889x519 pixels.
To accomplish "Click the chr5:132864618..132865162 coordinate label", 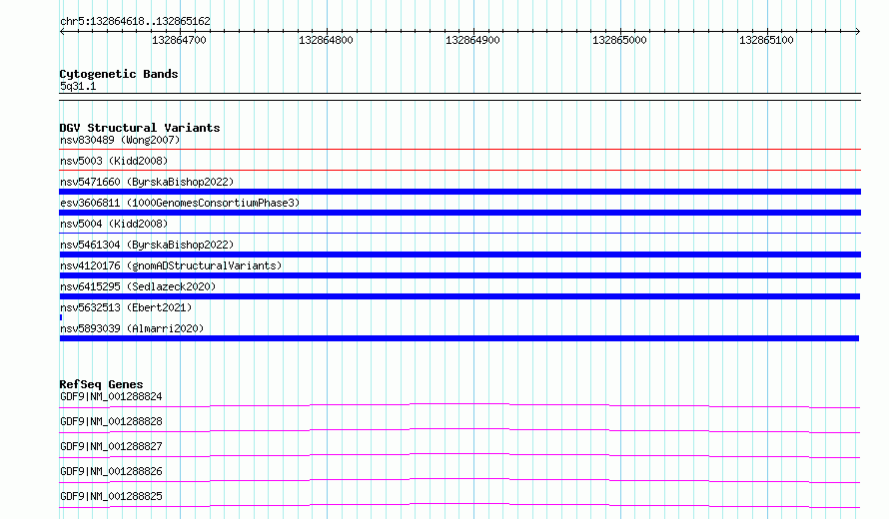I will click(x=135, y=21).
